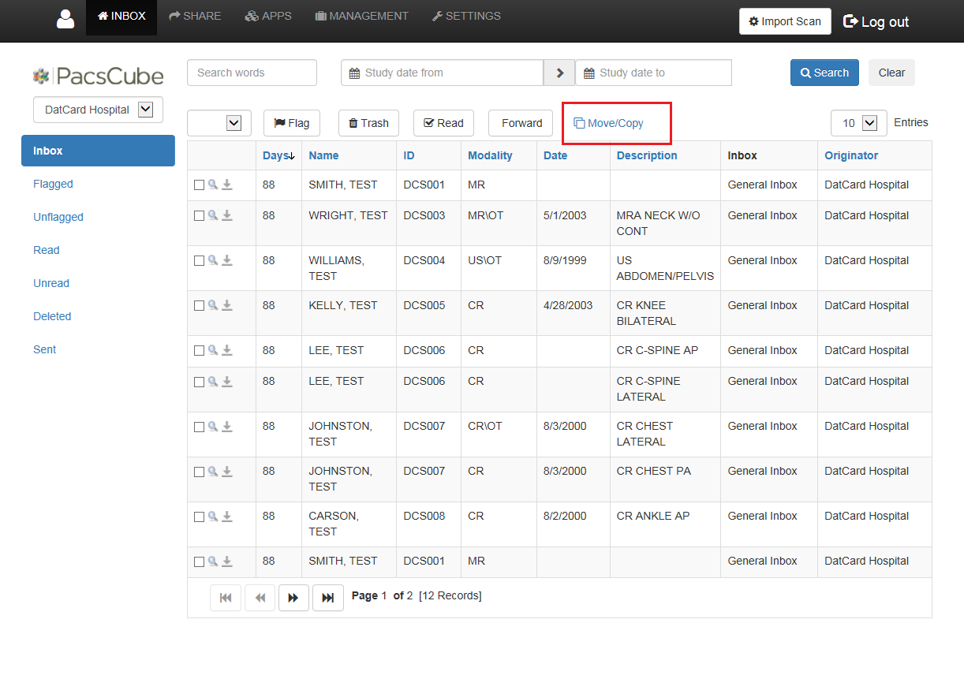
Task: Open the user profile icon in top bar
Action: coord(65,18)
